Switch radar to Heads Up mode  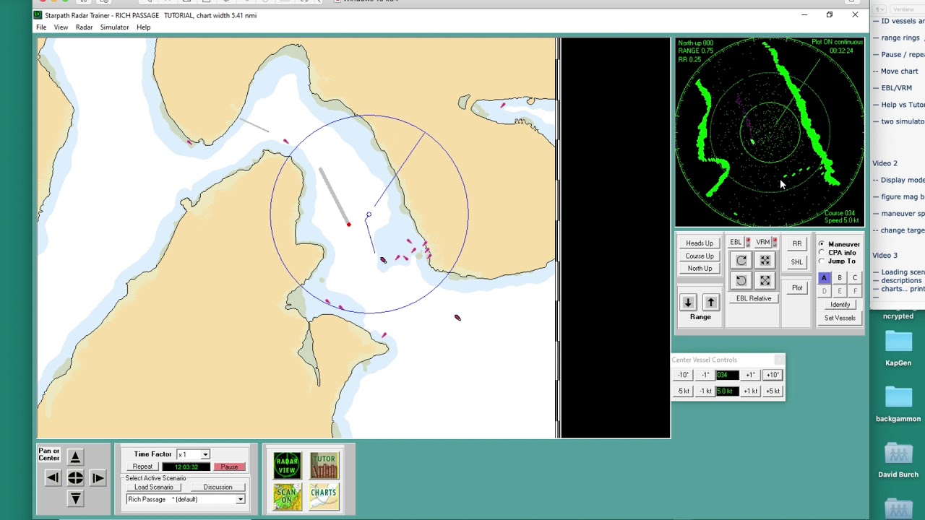coord(700,243)
